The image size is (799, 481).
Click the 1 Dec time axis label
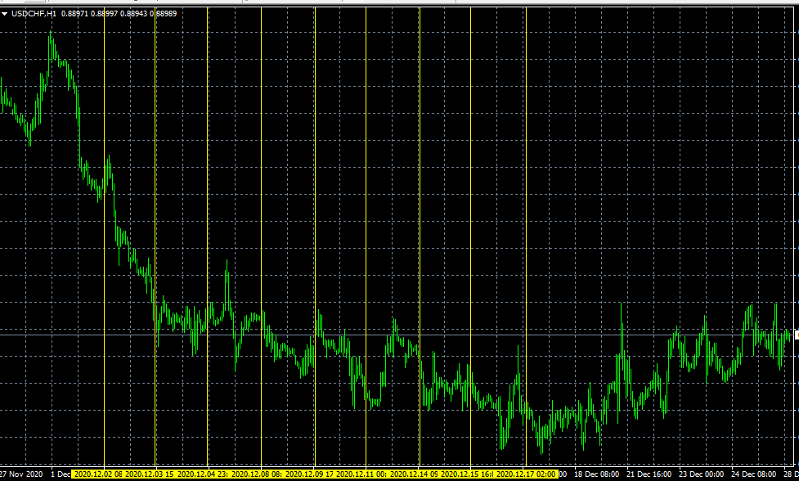point(61,474)
